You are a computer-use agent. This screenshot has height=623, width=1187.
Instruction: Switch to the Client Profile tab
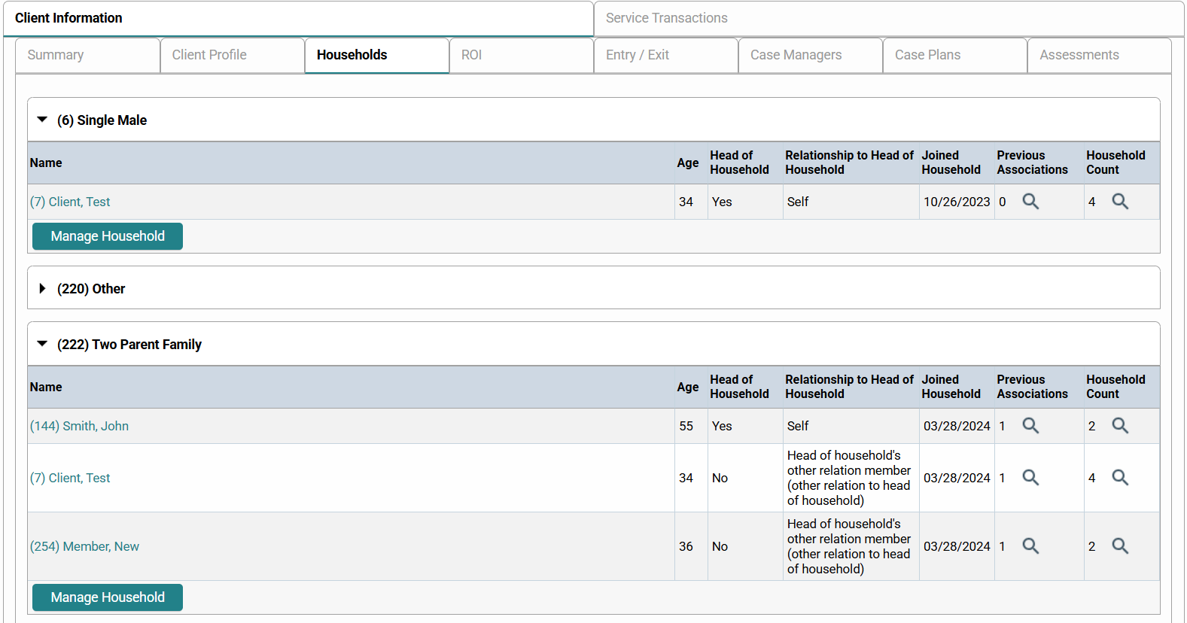click(x=209, y=55)
